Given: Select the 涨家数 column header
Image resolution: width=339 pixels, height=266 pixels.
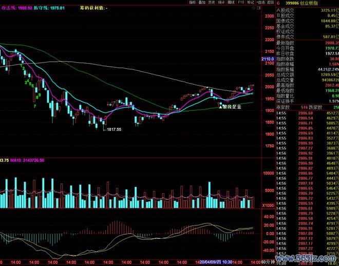Looking at the screenshot, I should coord(284,108).
